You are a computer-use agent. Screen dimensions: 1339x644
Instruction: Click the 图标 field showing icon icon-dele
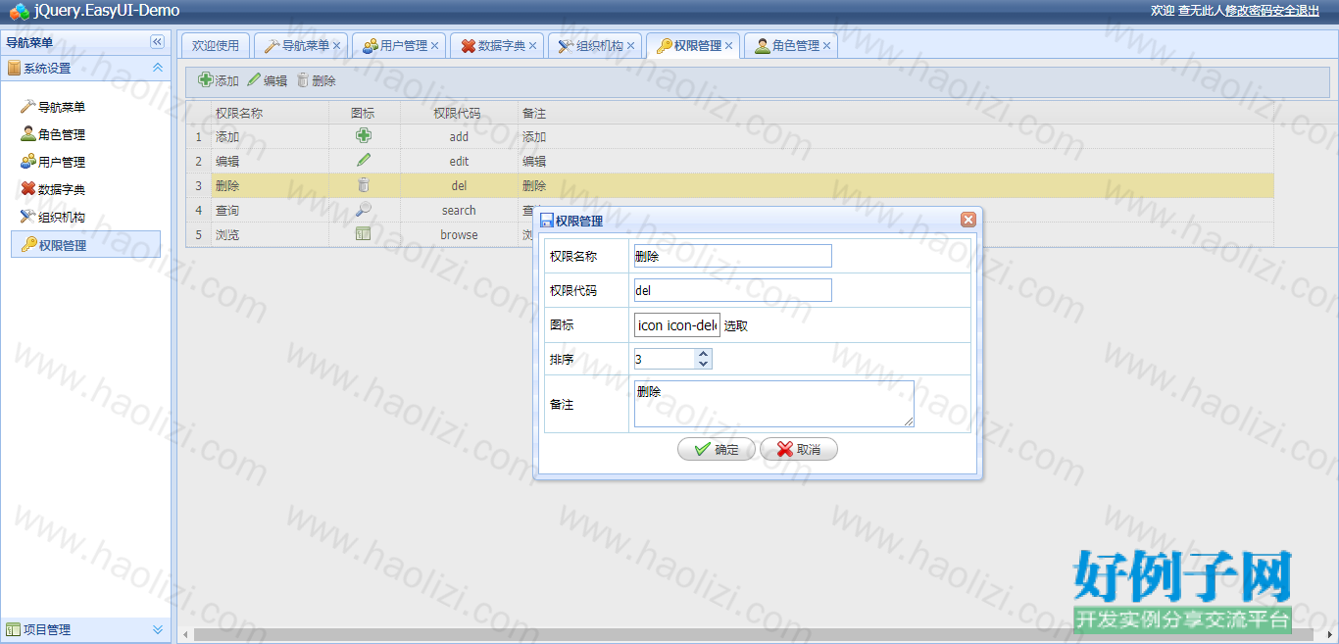677,325
